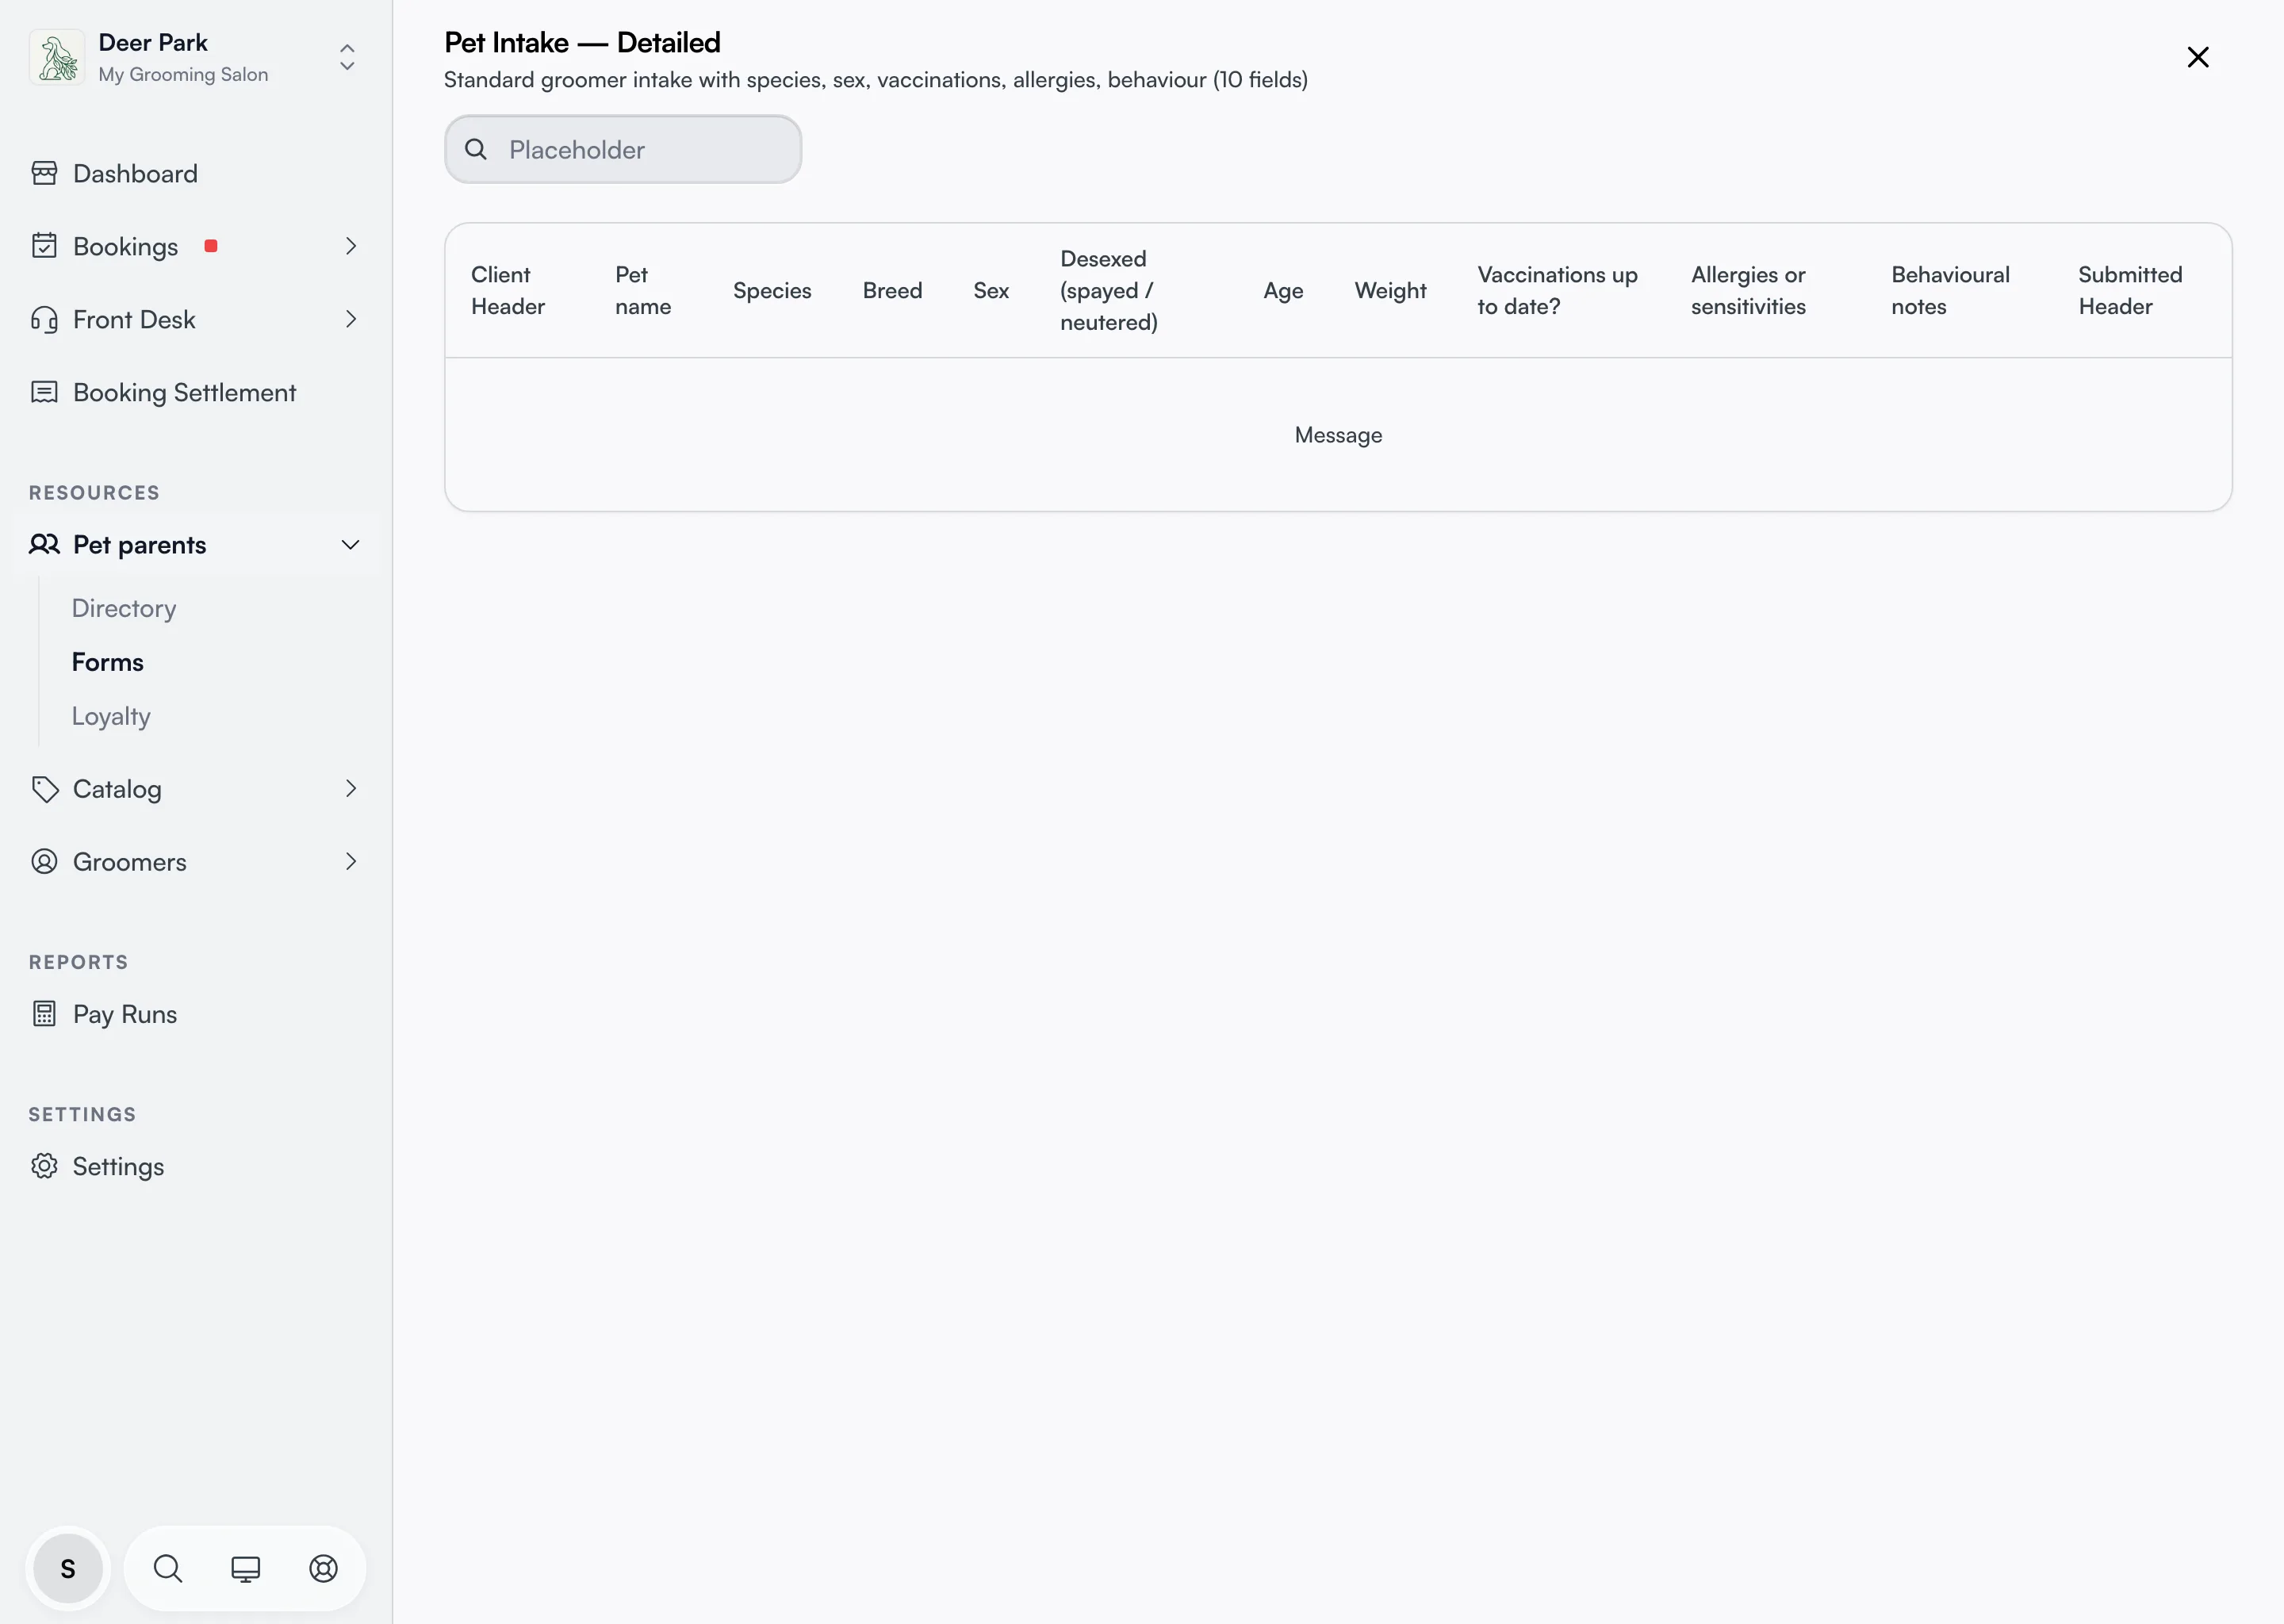Go to Directory under Pet parents
Viewport: 2284px width, 1624px height.
coord(124,608)
